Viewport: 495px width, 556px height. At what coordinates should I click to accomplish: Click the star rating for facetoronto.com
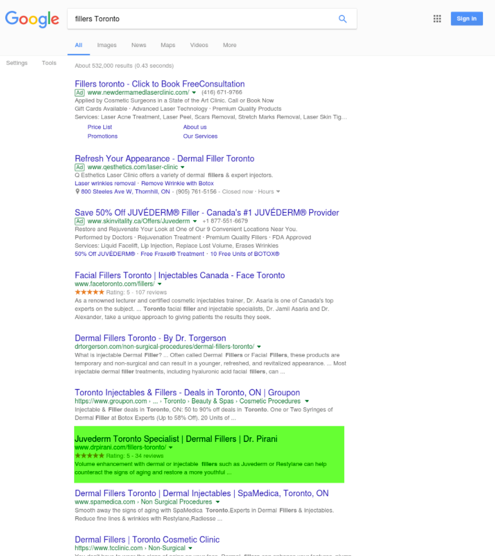pos(89,292)
